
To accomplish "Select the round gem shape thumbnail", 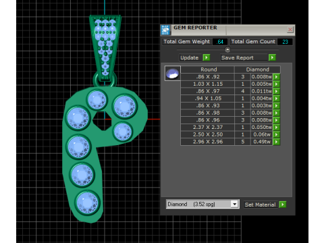I will (x=172, y=73).
